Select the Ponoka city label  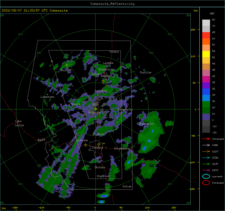pyautogui.click(x=114, y=52)
